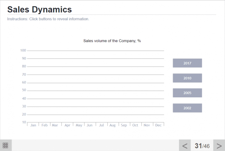225x151 pixels.
Task: Click the 2005 year button
Action: tap(187, 93)
